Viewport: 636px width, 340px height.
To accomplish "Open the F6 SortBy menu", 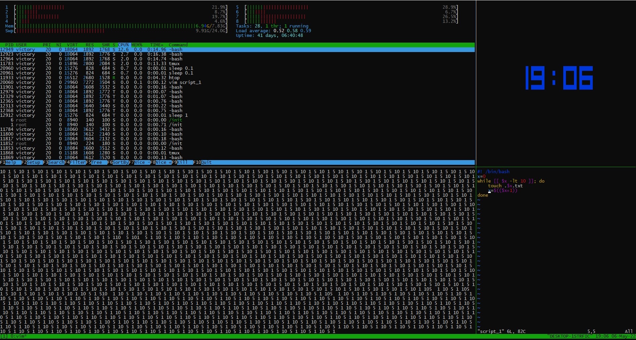I will pyautogui.click(x=120, y=162).
